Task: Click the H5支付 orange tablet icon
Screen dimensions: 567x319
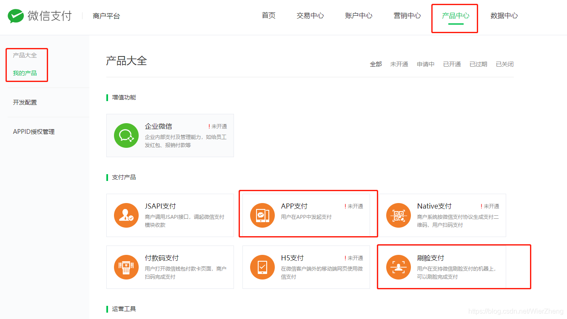Action: click(262, 267)
